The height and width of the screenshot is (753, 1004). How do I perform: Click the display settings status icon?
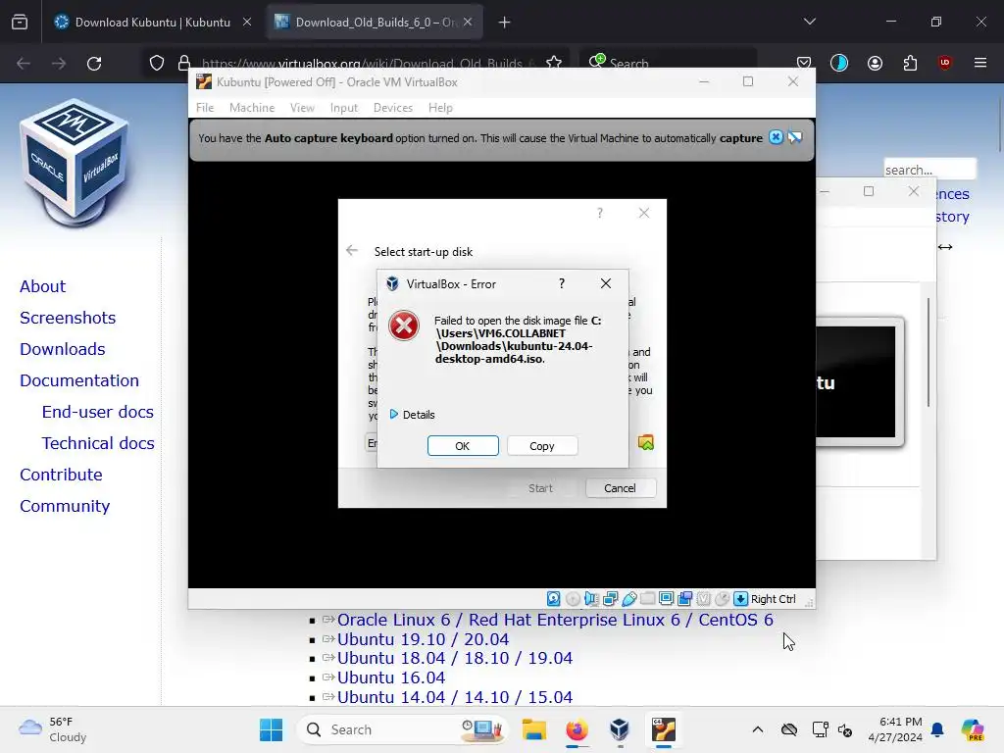(666, 599)
